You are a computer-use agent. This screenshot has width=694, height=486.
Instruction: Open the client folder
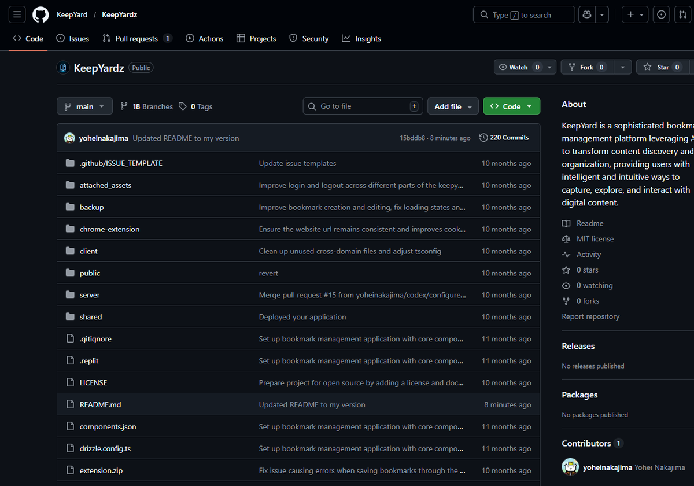tap(88, 251)
